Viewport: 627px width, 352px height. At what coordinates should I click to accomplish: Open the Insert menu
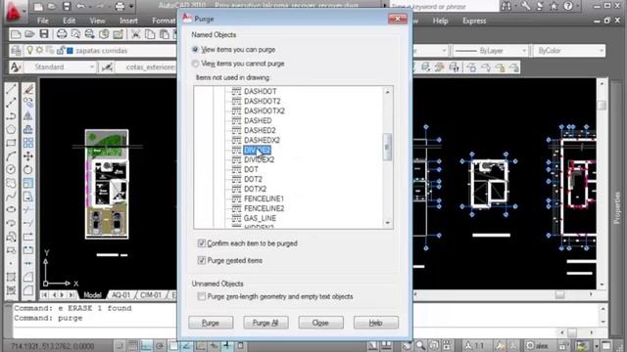(128, 21)
